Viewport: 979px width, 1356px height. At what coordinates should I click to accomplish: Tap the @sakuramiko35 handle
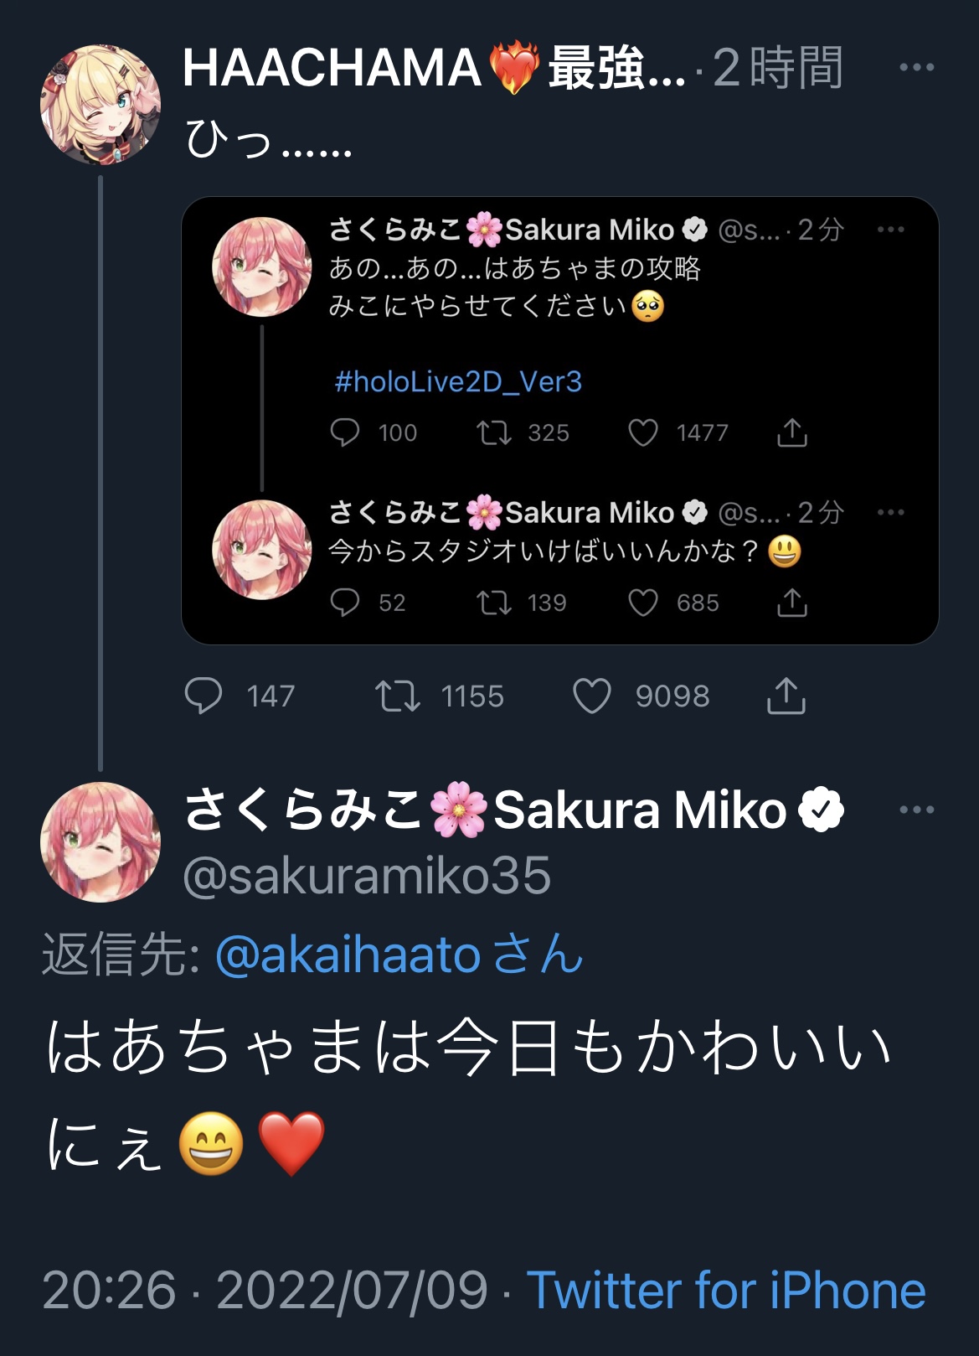pos(367,876)
